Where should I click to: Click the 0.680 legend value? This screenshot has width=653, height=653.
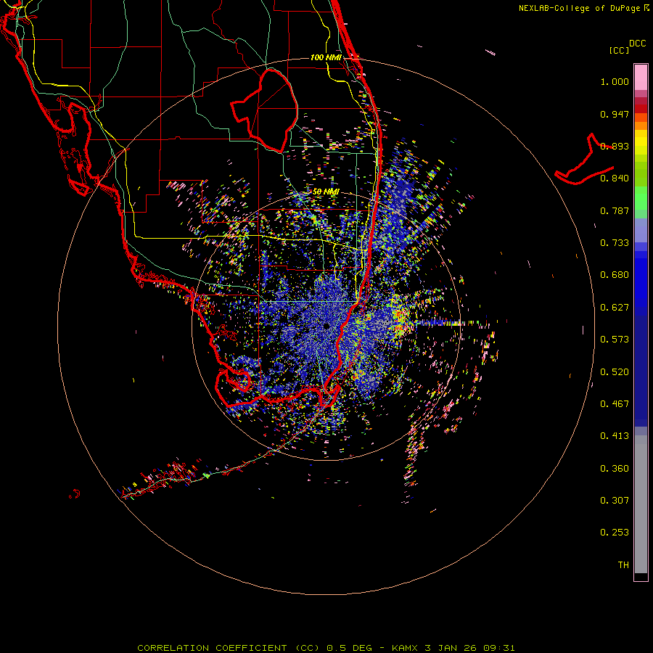(x=615, y=275)
